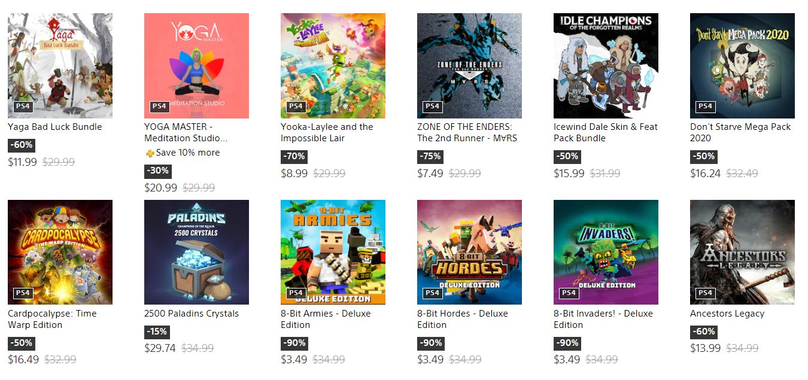
Task: Open Idle Champions Icewind Dale bundle image
Action: click(606, 66)
